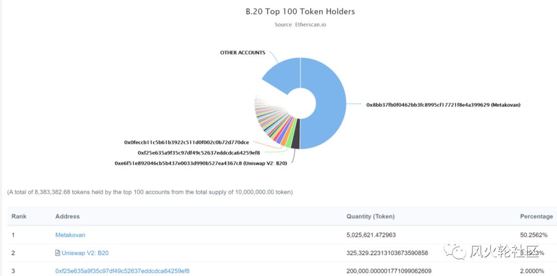Click rank number 1 cell
Viewport: 557px width, 276px height.
point(13,235)
